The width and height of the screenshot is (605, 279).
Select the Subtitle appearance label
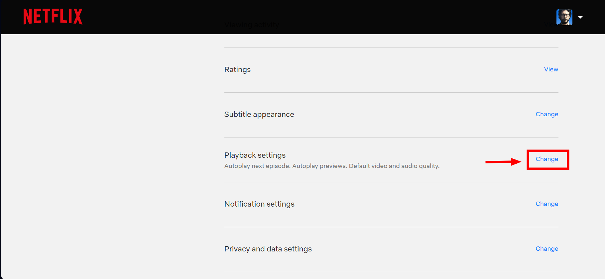tap(259, 115)
